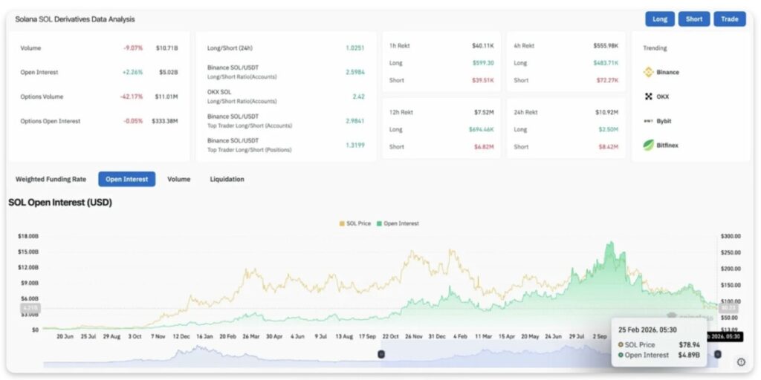This screenshot has height=380, width=761.
Task: Click the OKX logo icon
Action: click(x=648, y=96)
